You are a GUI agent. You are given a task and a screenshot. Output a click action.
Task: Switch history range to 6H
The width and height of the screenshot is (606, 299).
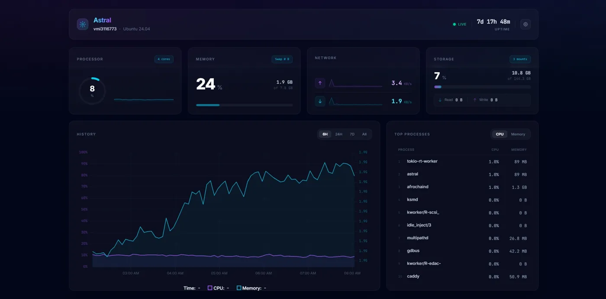(325, 134)
